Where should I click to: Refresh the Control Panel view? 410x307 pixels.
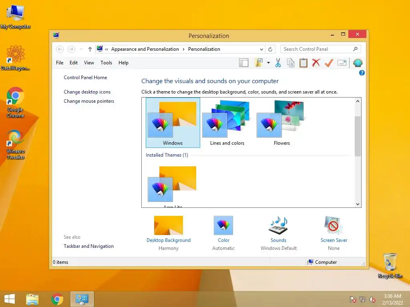270,49
